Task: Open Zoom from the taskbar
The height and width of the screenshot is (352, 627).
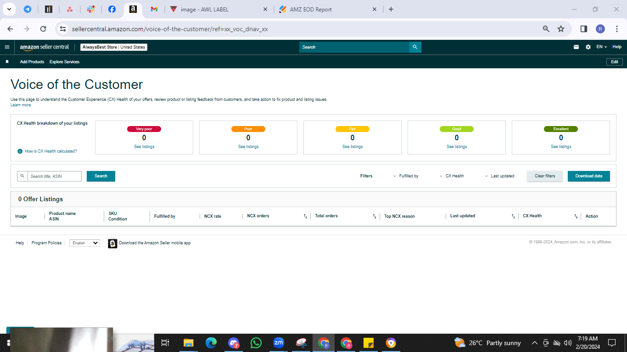Action: coord(278,343)
